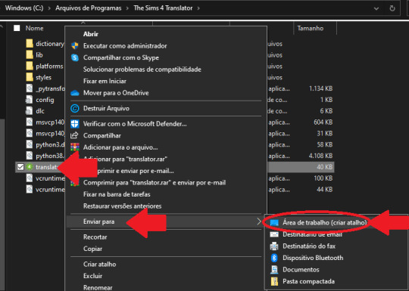Open the Enviar para menu entry
This screenshot has width=409, height=291.
coord(166,221)
